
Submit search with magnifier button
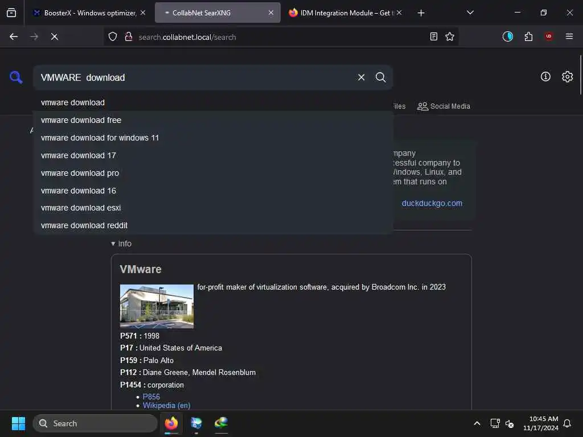coord(380,77)
